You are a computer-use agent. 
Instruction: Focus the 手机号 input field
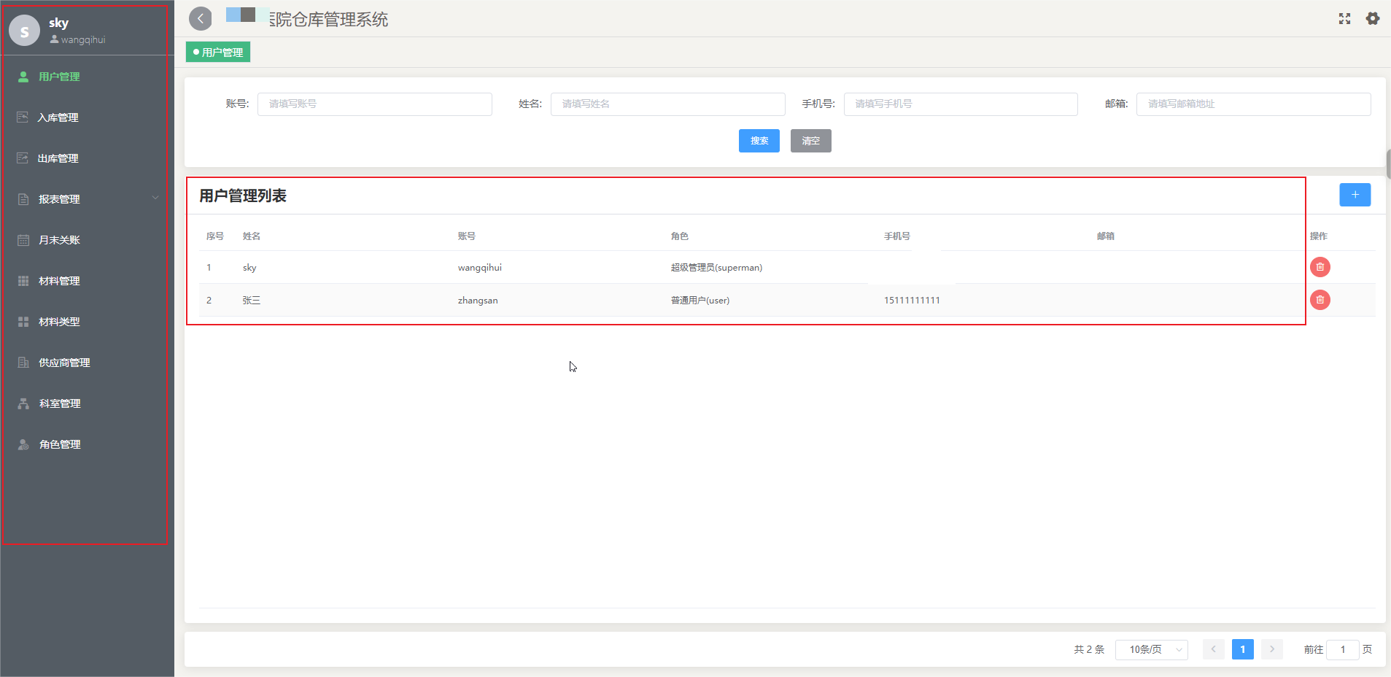pos(961,104)
